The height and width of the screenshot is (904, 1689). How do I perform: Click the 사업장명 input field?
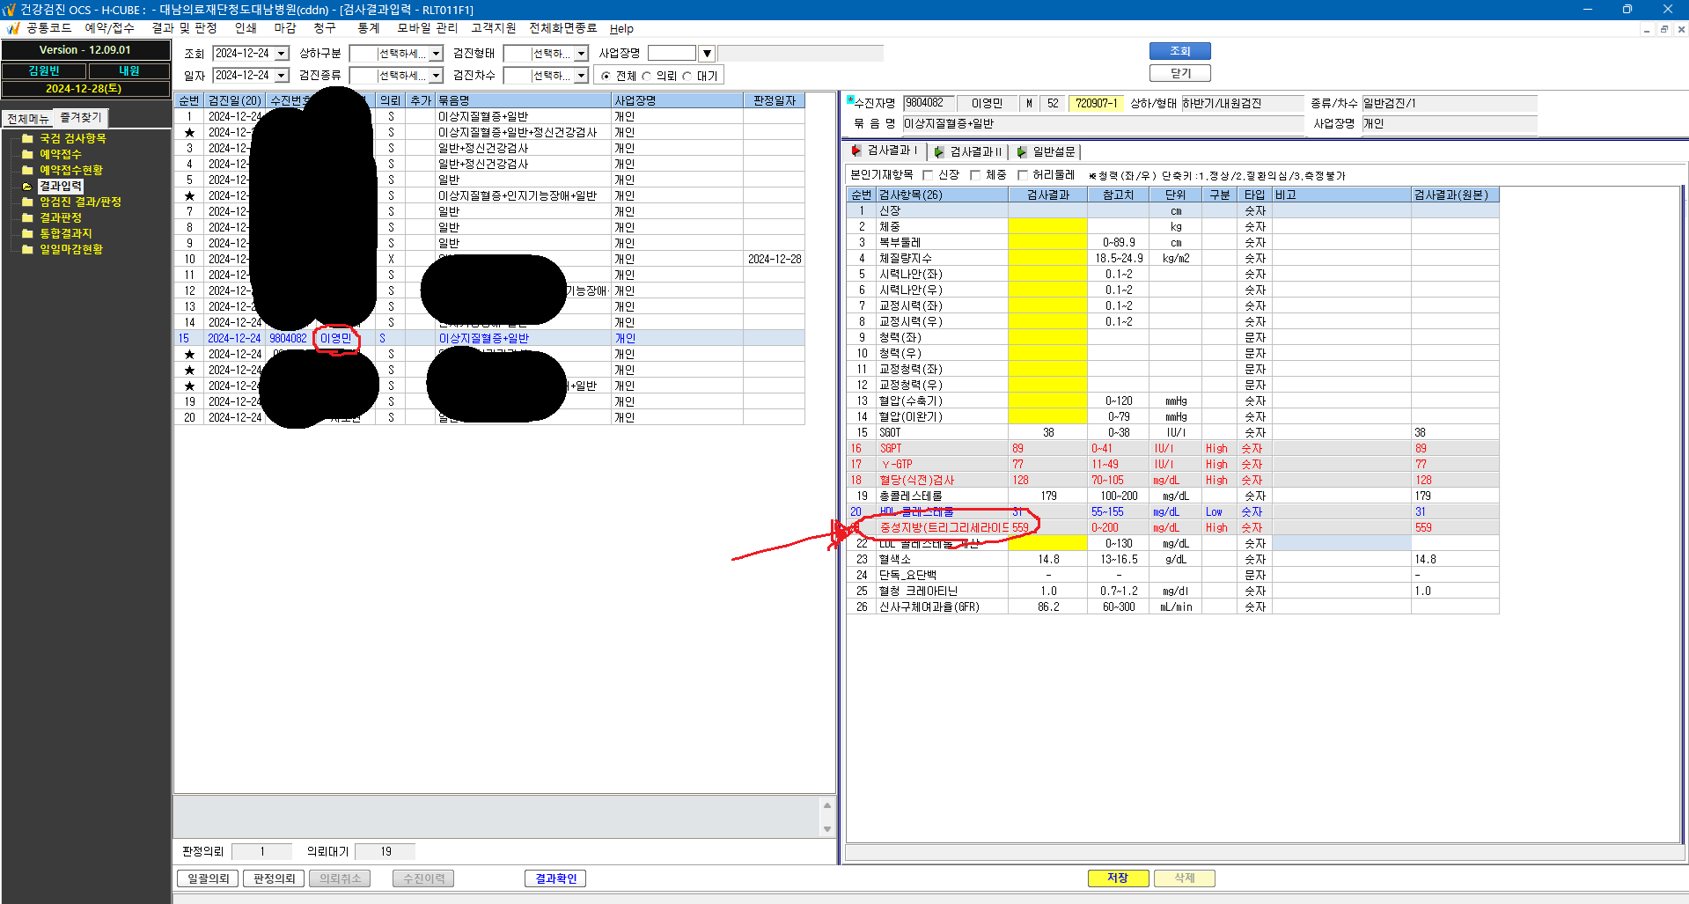(x=672, y=54)
